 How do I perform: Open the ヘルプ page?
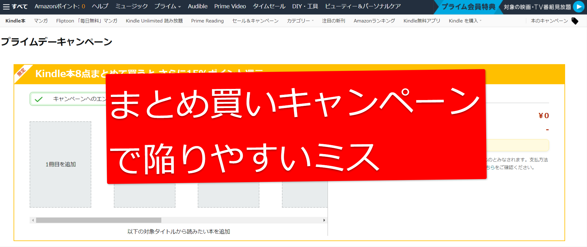click(x=100, y=6)
